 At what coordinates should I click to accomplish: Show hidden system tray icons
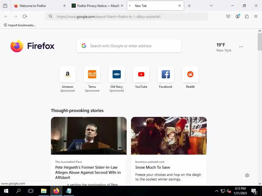[216, 191]
